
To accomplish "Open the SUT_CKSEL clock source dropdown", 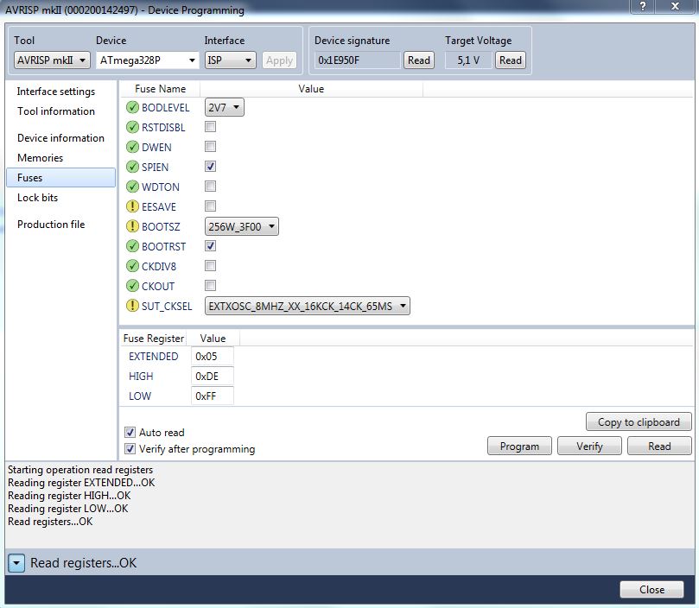I will click(307, 307).
